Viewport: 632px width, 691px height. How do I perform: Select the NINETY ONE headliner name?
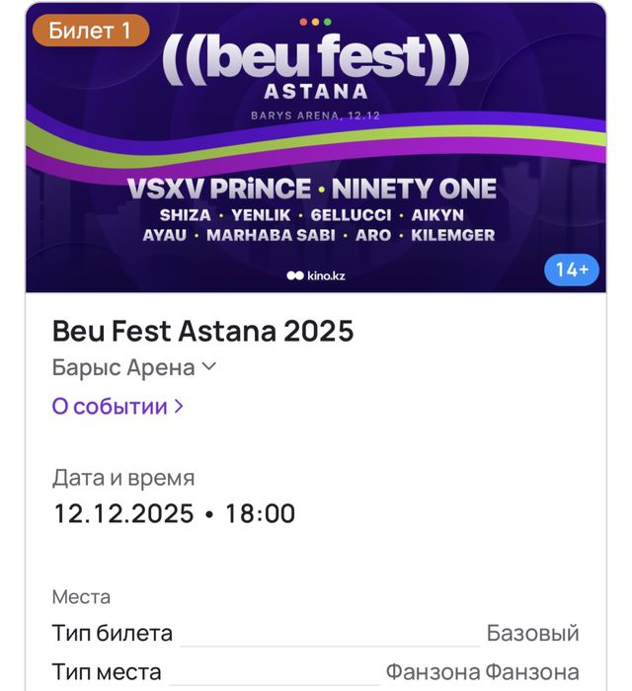click(414, 188)
